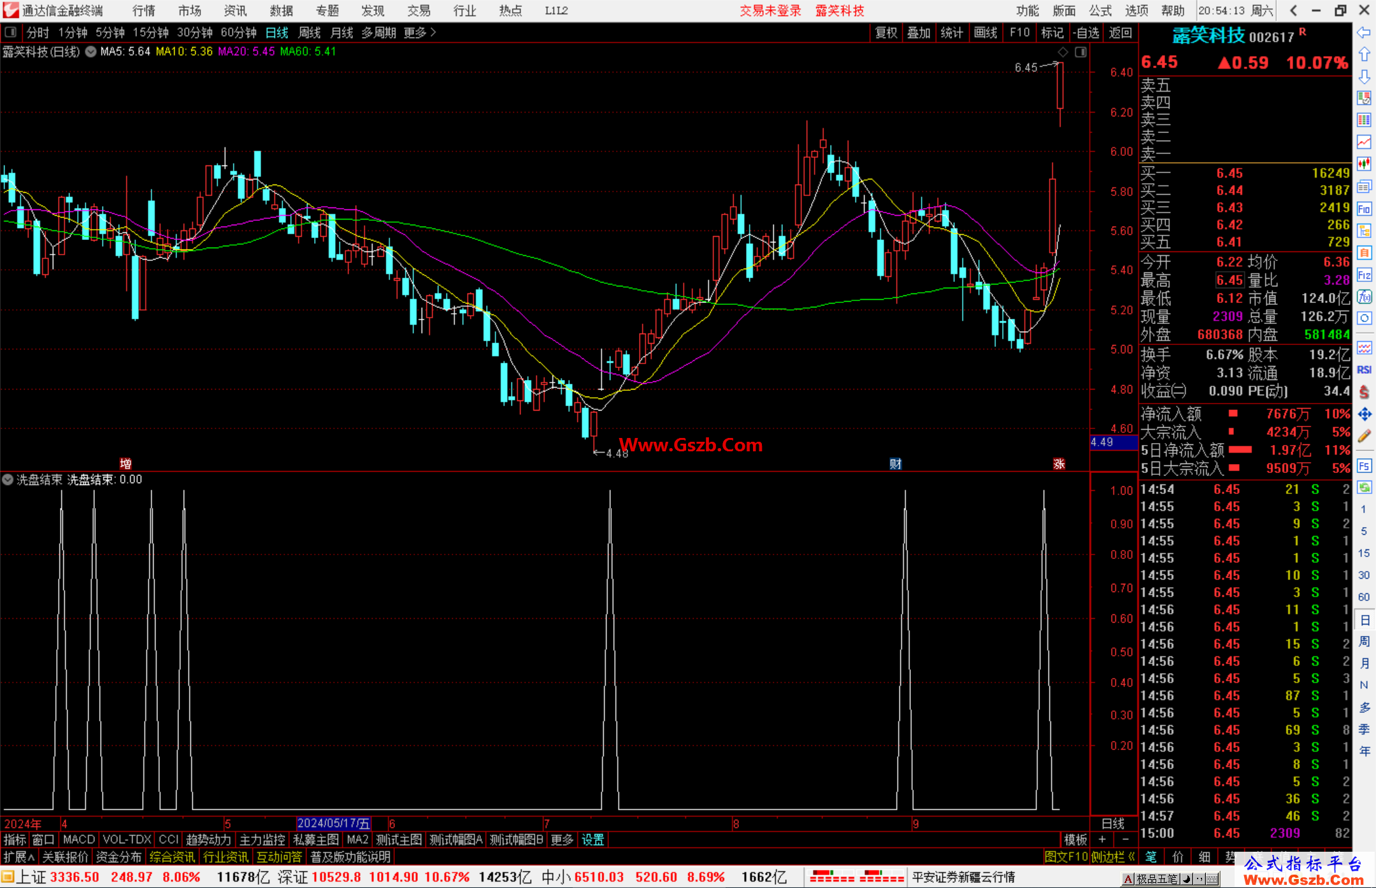
Task: Select the 月 monthly period in sidebar
Action: 1364,663
